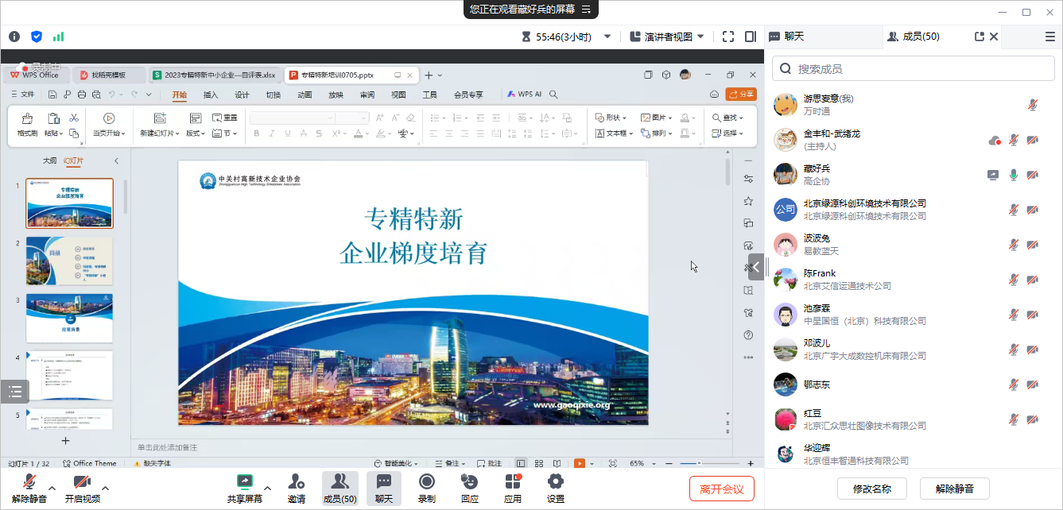
Task: Adjust the WPS zoom slider
Action: pos(699,463)
